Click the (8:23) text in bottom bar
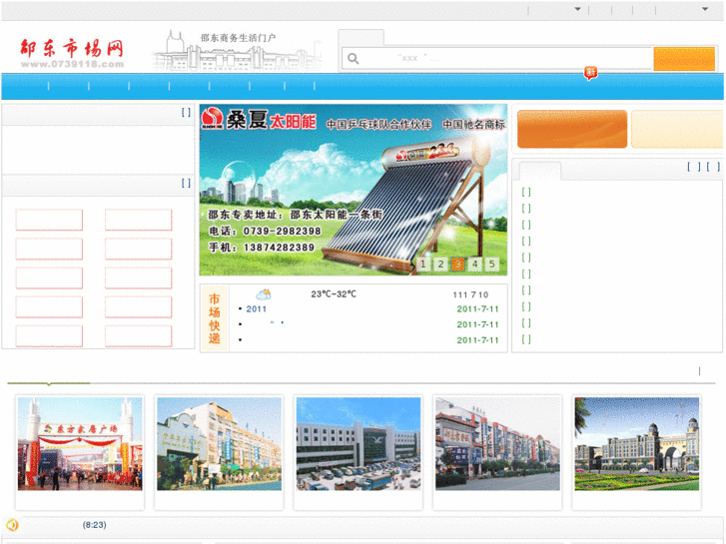This screenshot has height=544, width=726. pos(95,525)
